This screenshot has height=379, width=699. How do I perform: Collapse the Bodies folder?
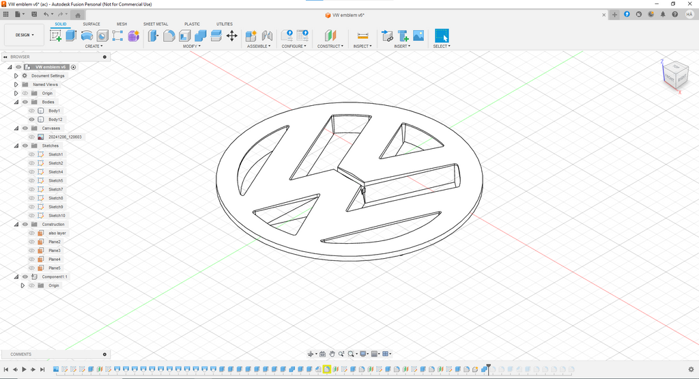coord(16,102)
